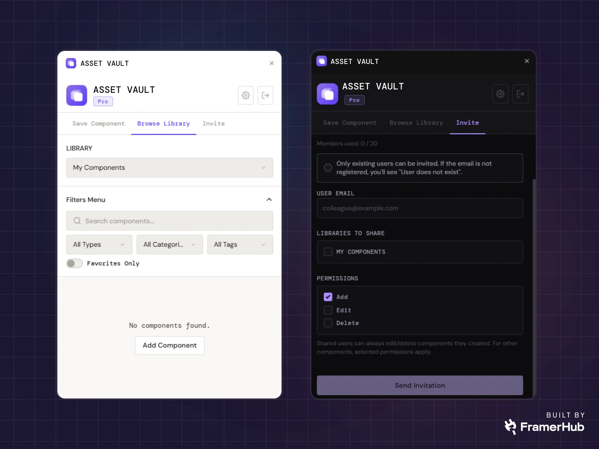The image size is (599, 449).
Task: Click the USER EMAIL input field
Action: click(x=420, y=208)
